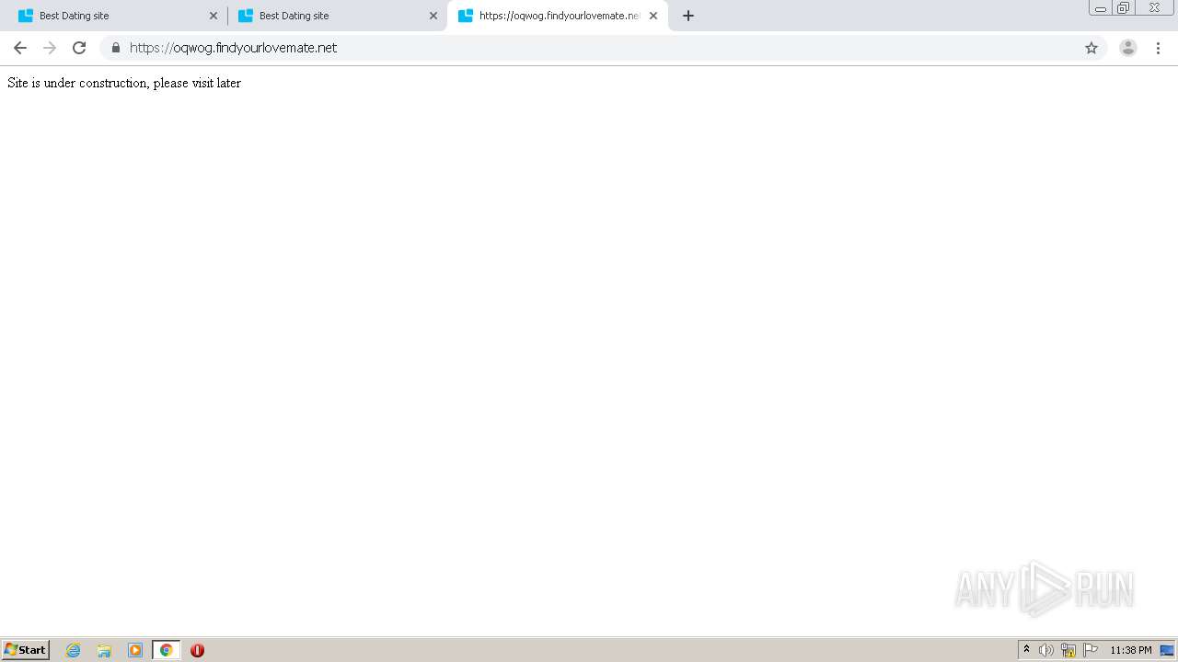Switch to the second Best Dating site tab
Image resolution: width=1178 pixels, height=662 pixels.
(x=337, y=16)
